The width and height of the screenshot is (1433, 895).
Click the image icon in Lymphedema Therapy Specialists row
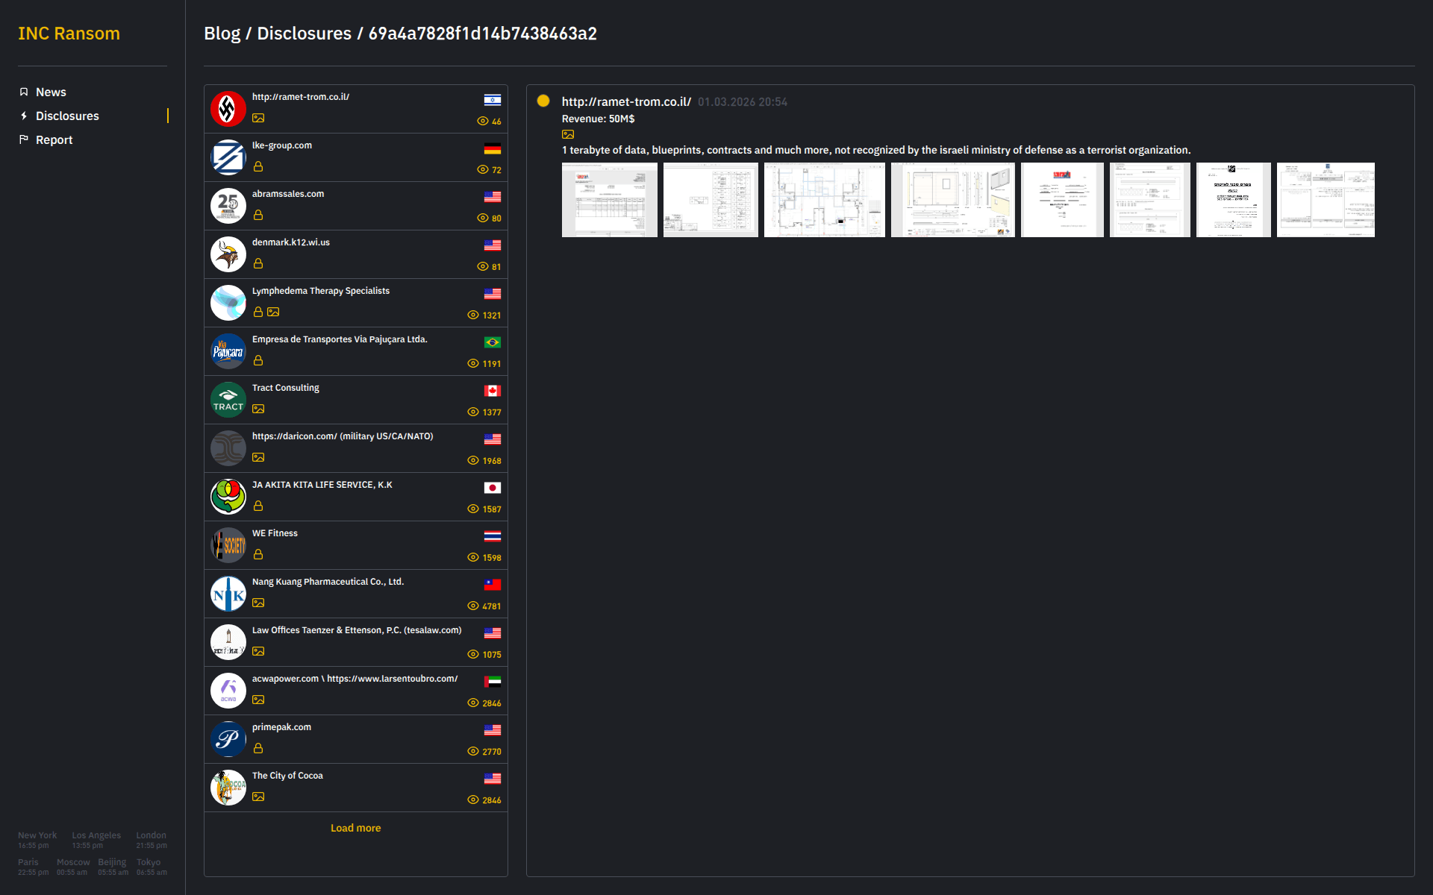pyautogui.click(x=273, y=312)
